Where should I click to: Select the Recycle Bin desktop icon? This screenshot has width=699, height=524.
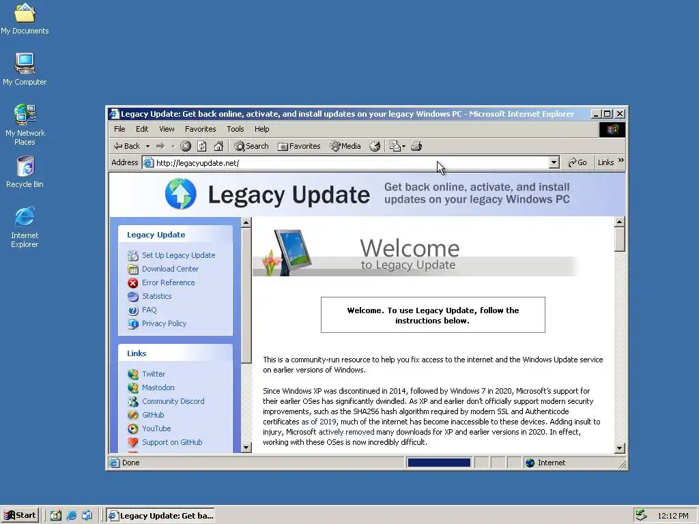(25, 172)
